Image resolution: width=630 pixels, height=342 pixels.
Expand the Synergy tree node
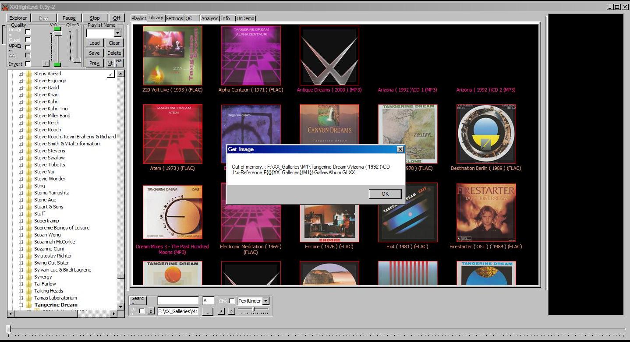[21, 277]
